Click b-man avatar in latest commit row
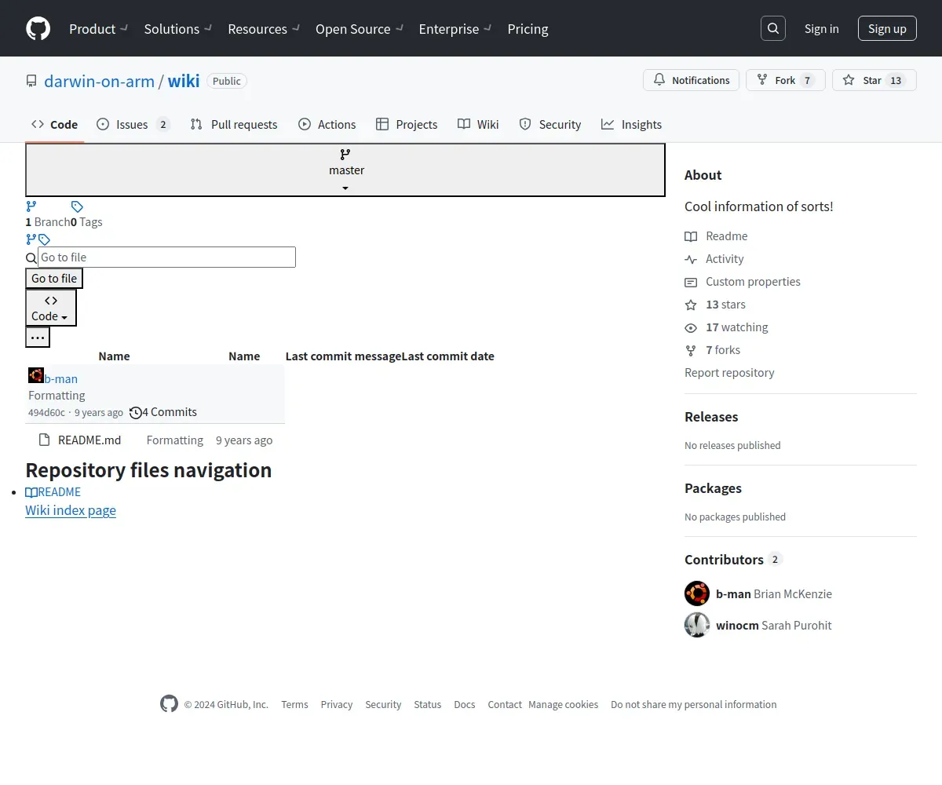Image resolution: width=942 pixels, height=785 pixels. tap(36, 375)
